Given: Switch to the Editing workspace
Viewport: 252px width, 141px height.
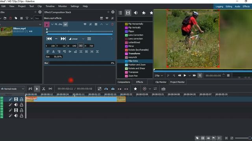Looking at the screenshot, I should pos(229,6).
